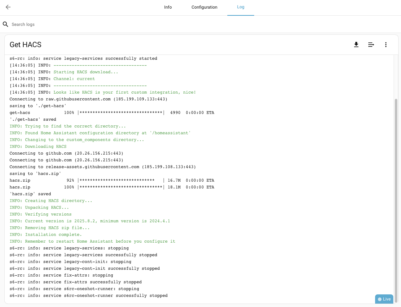Click 's6rc-oneshot-runner successfully stopped' line
This screenshot has height=307, width=401.
coord(89,296)
